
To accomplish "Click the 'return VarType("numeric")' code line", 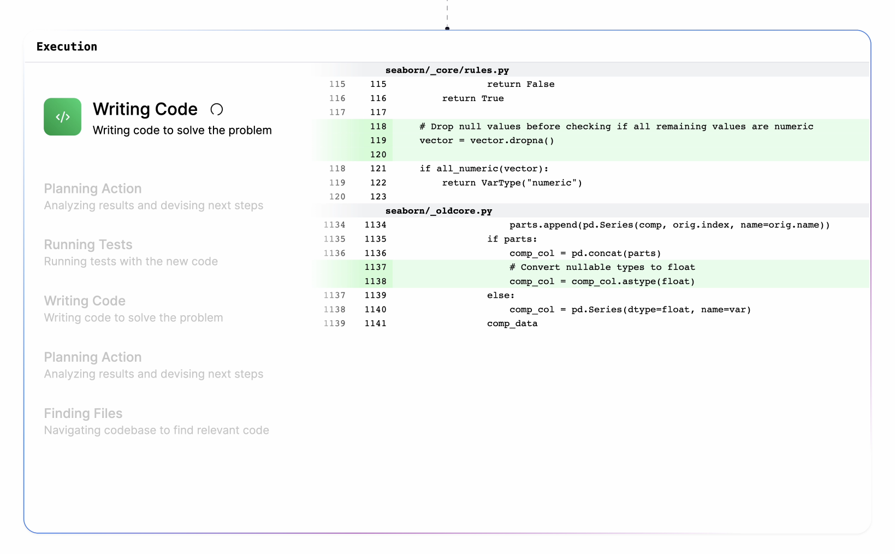I will pos(512,182).
